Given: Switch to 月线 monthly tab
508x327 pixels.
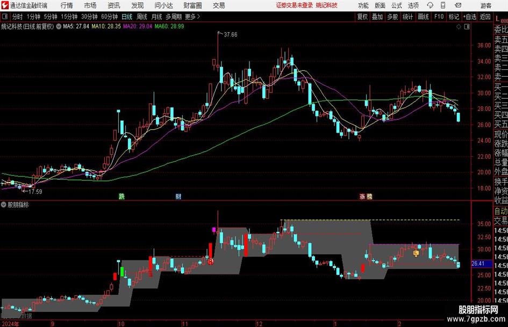Looking at the screenshot, I should [x=156, y=17].
